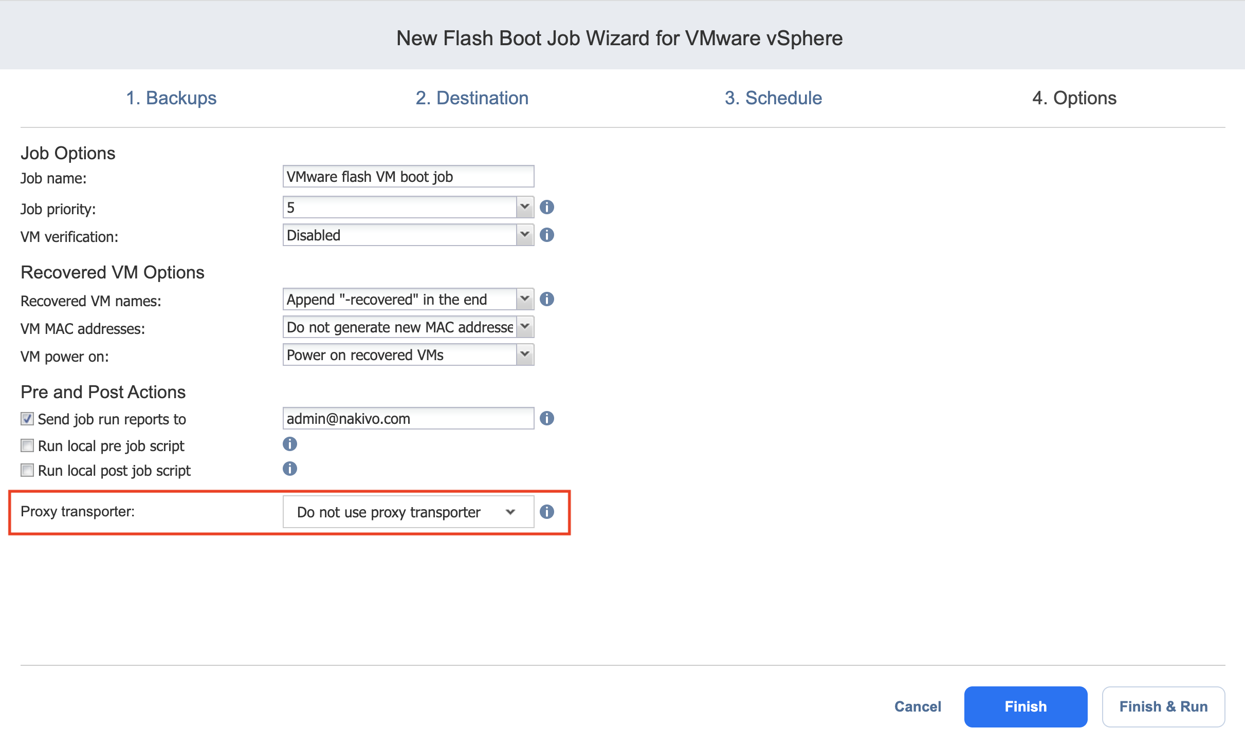Click the VM verification info icon

pyautogui.click(x=547, y=235)
